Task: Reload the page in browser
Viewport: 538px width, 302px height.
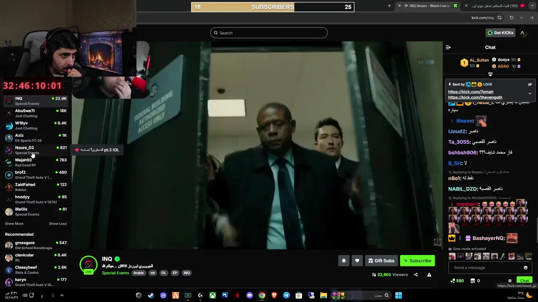Action: (x=512, y=18)
